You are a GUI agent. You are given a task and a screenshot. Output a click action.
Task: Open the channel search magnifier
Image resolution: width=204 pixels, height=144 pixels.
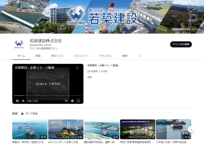[x=140, y=56]
